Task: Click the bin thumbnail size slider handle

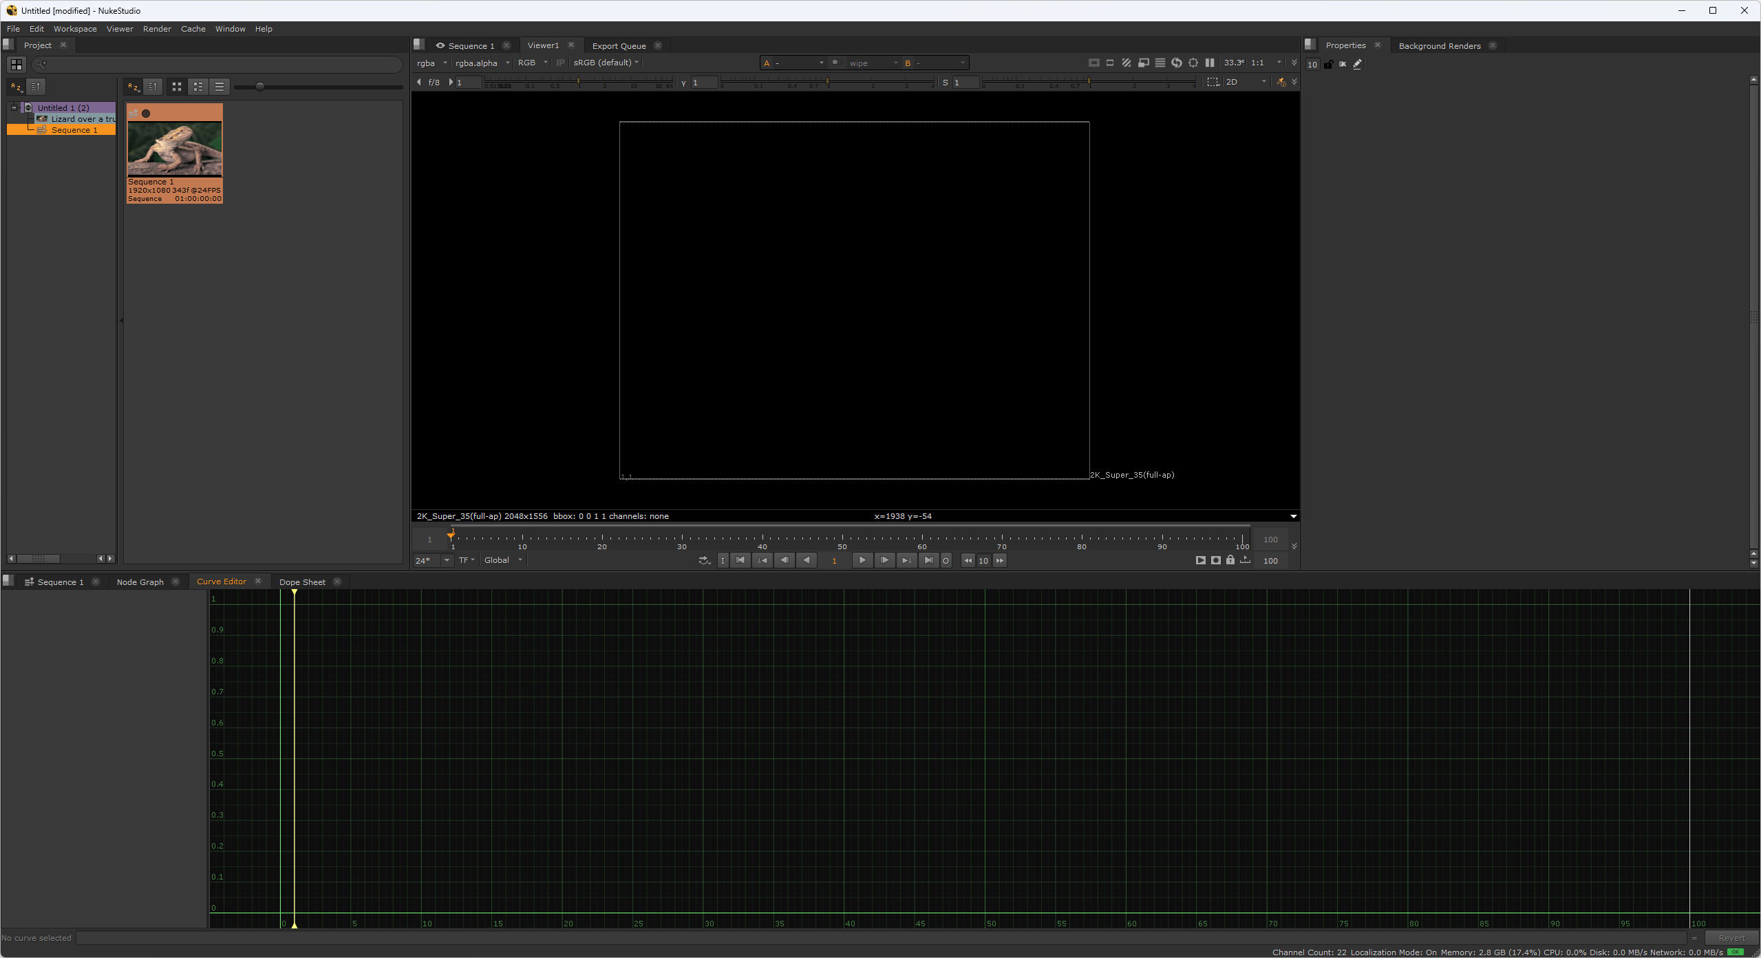Action: click(x=260, y=87)
